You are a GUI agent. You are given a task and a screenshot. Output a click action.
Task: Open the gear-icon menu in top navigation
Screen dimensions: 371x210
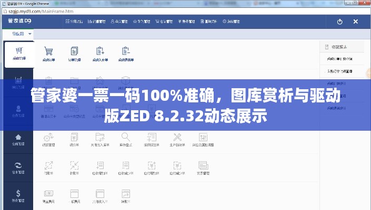234,22
